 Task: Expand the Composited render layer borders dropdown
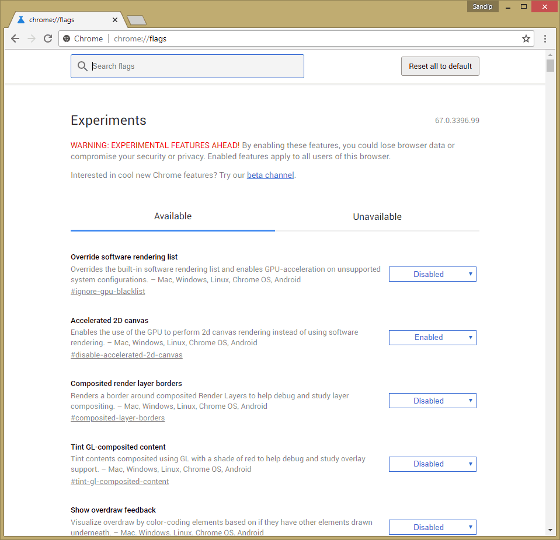[433, 401]
